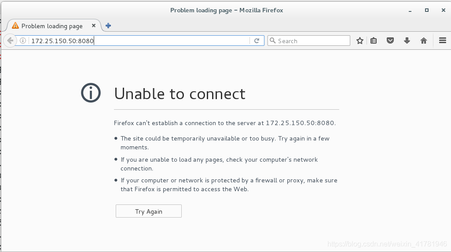Save page to Pocket
Viewport: 451px width, 252px height.
[x=390, y=41]
